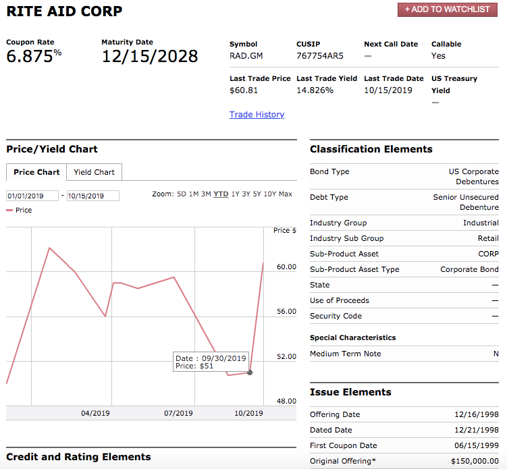
Task: Click the Sub-Product Asset Type Corporate Bond
Action: pyautogui.click(x=469, y=269)
